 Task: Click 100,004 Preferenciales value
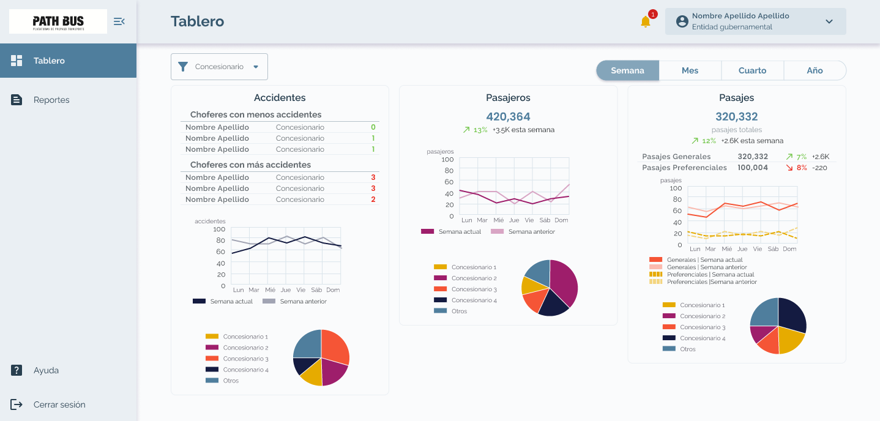coord(753,168)
